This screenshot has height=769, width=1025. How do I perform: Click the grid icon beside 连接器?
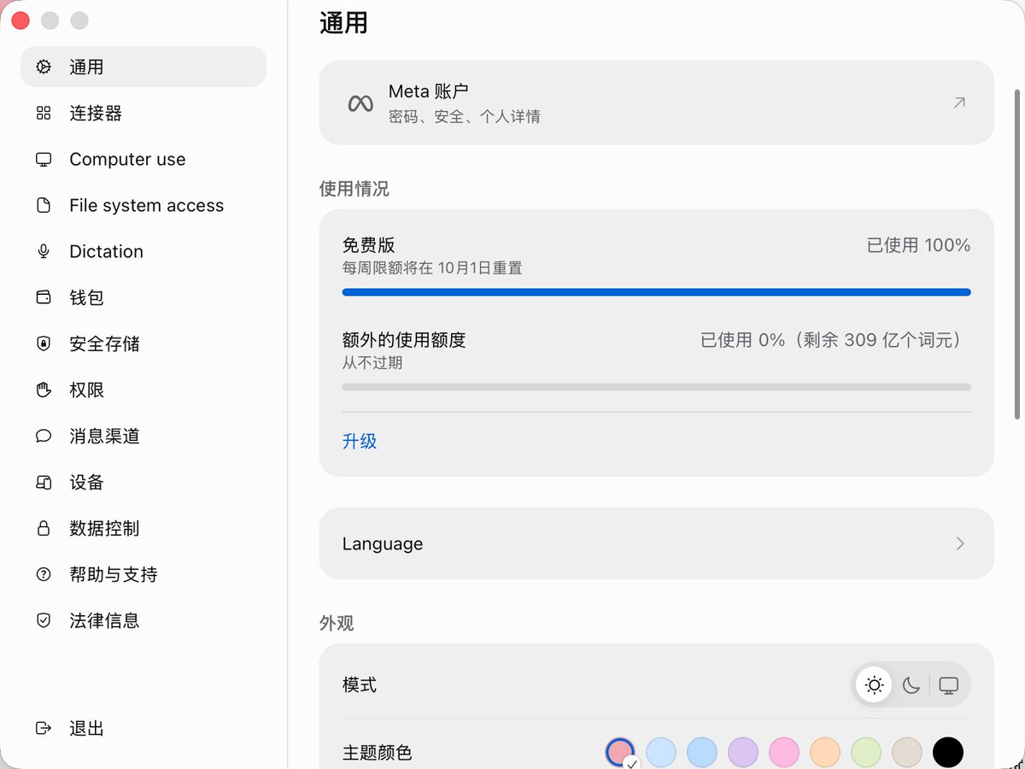44,113
